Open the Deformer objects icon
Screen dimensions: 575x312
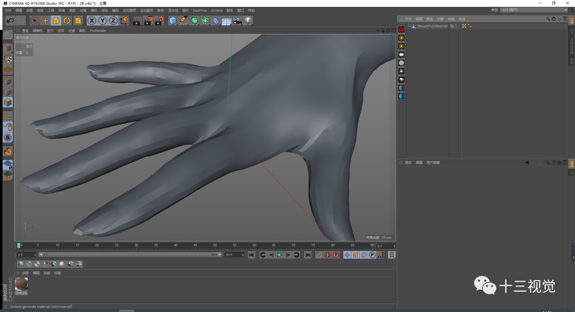click(x=216, y=21)
